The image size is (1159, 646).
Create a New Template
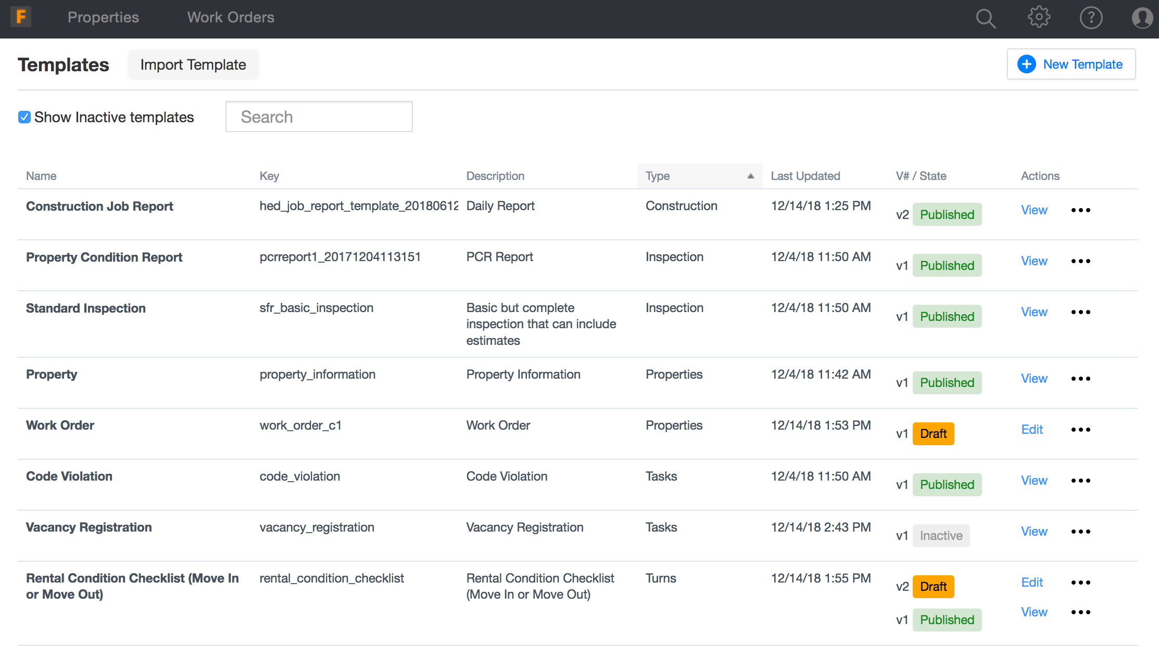point(1071,64)
